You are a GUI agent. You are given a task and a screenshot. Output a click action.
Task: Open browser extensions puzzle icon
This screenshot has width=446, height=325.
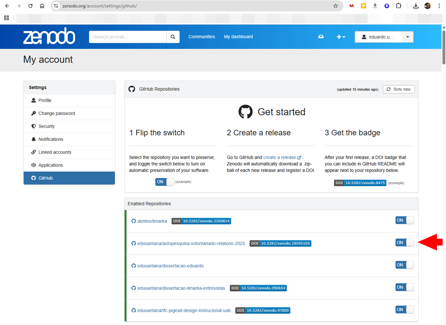point(398,6)
